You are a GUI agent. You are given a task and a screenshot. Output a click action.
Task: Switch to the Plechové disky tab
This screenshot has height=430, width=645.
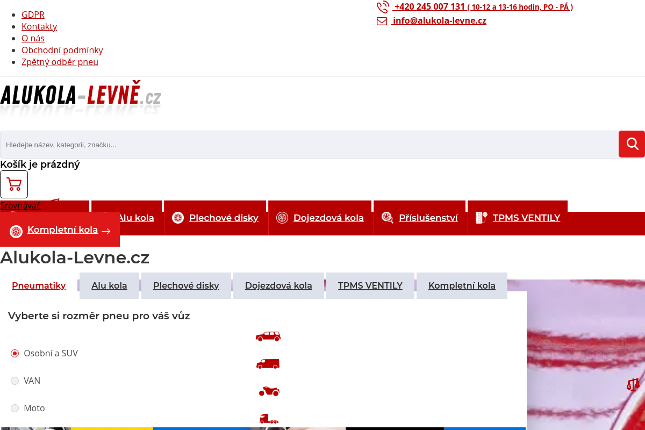186,285
